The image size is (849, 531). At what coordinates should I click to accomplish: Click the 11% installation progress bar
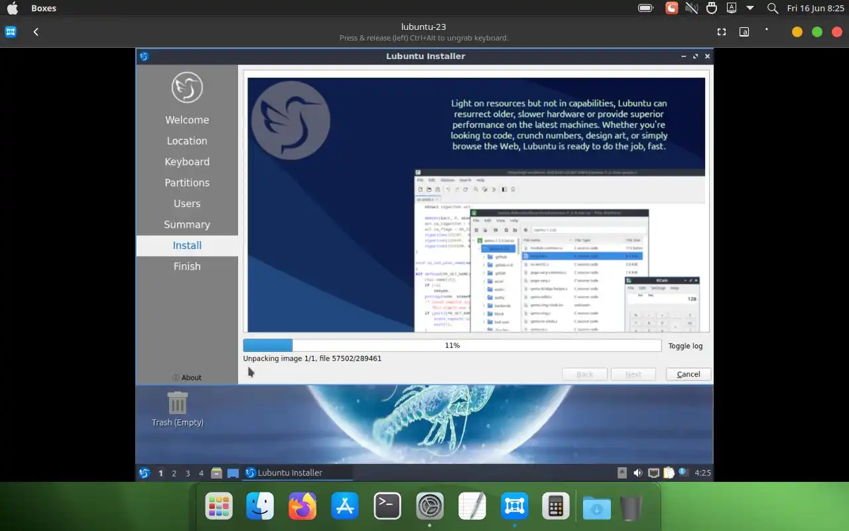coord(452,346)
